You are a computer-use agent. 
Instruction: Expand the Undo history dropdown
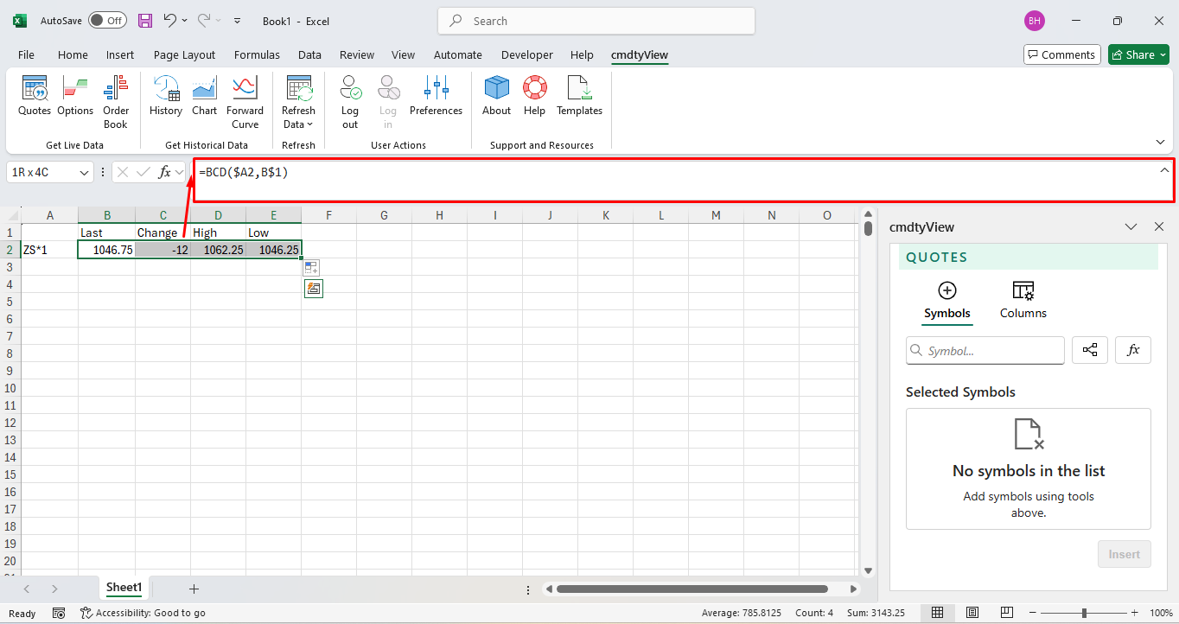pos(185,21)
